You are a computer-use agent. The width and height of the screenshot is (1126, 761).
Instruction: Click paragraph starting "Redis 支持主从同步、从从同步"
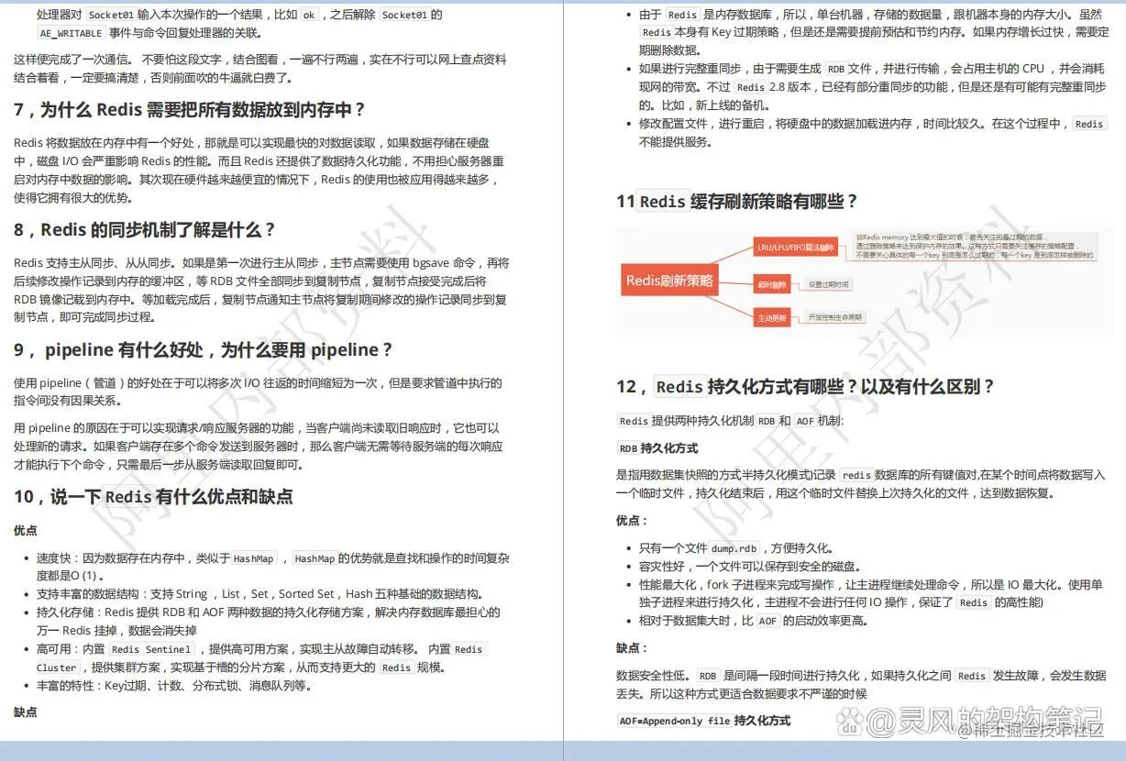pos(260,290)
